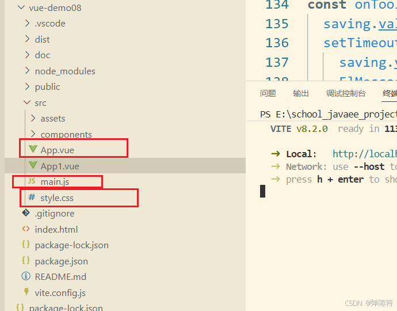The image size is (397, 311).
Task: Click the VITE v8.2.0 terminal text
Action: tap(299, 129)
